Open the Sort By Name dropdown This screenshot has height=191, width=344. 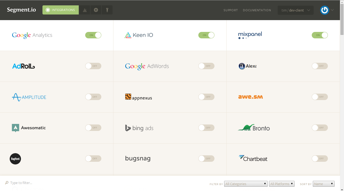(x=324, y=184)
